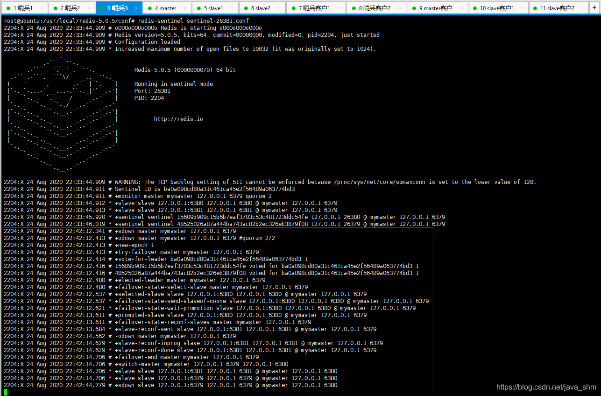Click the '+slave-reconf-inprog' log line

(x=193, y=343)
